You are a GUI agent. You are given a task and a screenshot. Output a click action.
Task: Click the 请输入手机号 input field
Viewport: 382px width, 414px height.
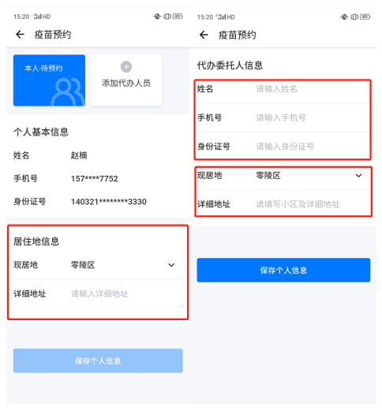(x=312, y=117)
